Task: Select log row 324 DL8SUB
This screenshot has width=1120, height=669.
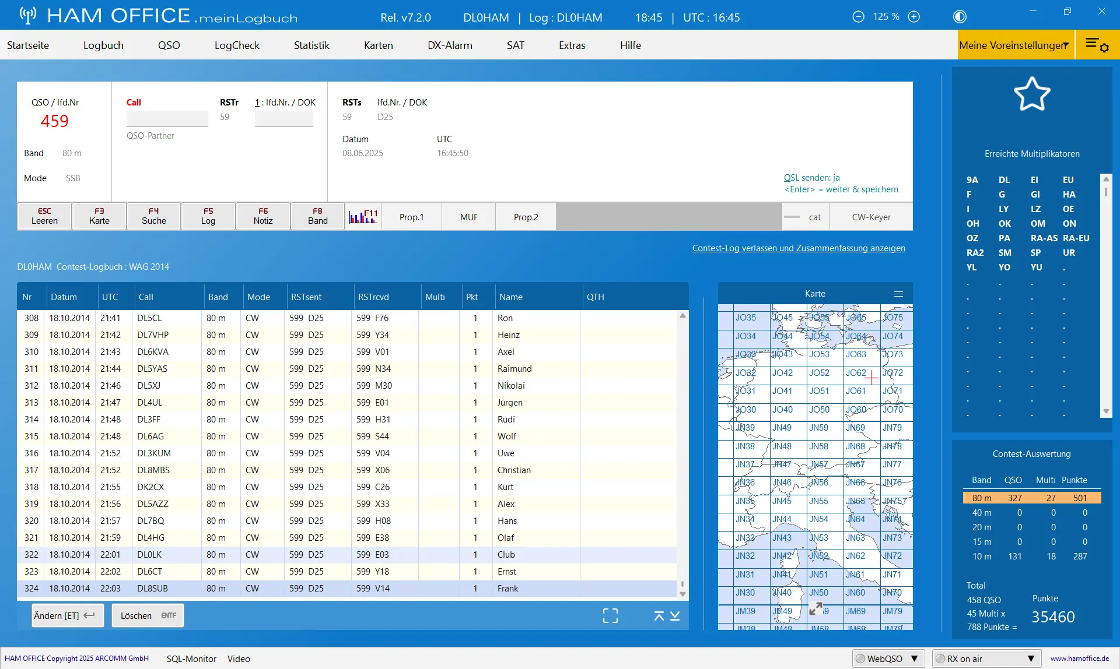Action: (x=347, y=589)
